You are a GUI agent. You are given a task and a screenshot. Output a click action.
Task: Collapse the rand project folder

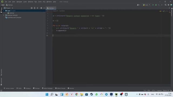pyautogui.click(x=4, y=11)
